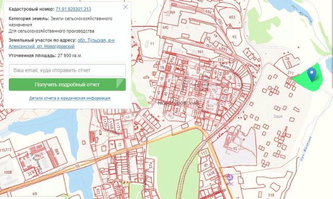
Task: Select parcel numbered 112 by the road
Action: click(x=204, y=153)
